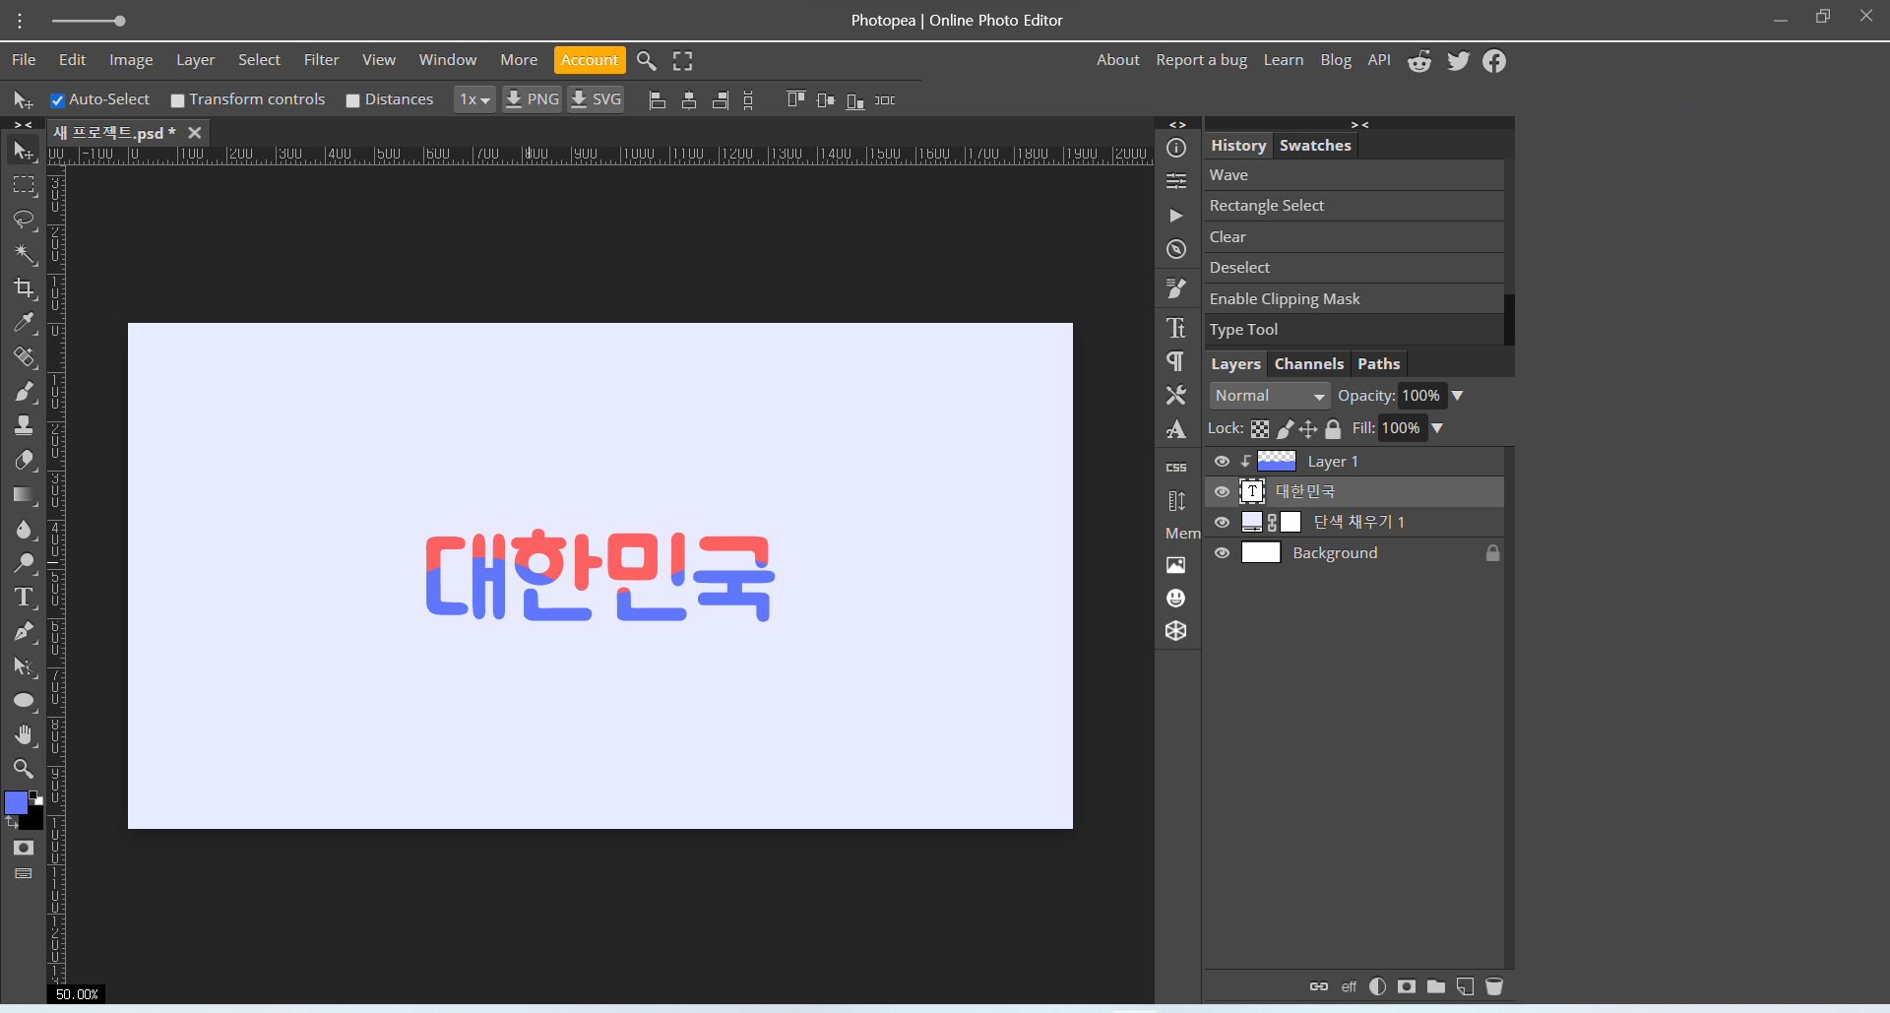Select the Clone Stamp tool
Screen dimensions: 1890x1013
click(x=24, y=425)
